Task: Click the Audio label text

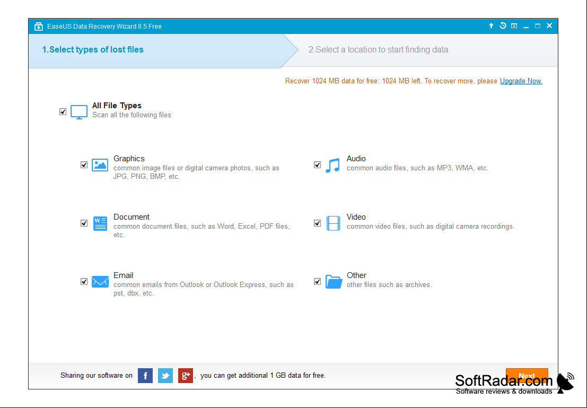Action: pos(356,159)
